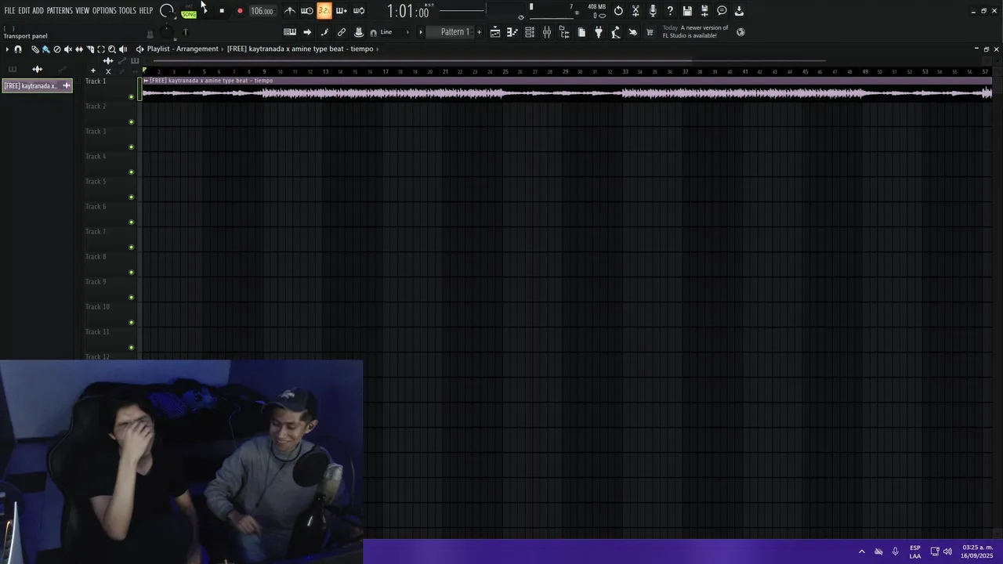This screenshot has height=564, width=1003.
Task: Click the song position time display
Action: point(408,12)
